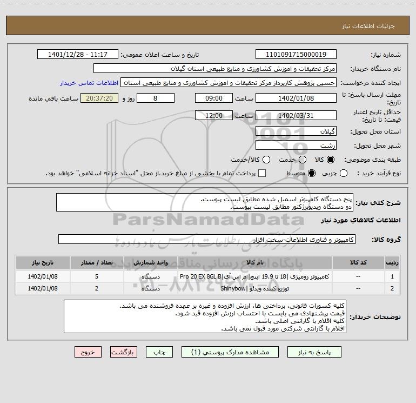Click the deadline time field 09:00
Screen dimensions: 416x403
tap(214, 98)
